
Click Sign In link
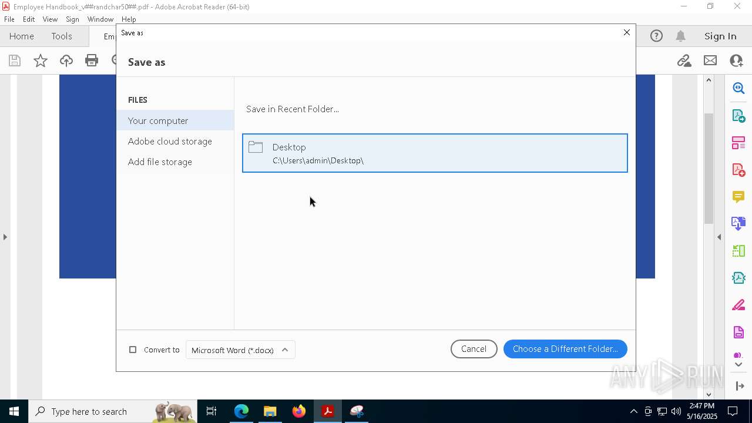720,36
